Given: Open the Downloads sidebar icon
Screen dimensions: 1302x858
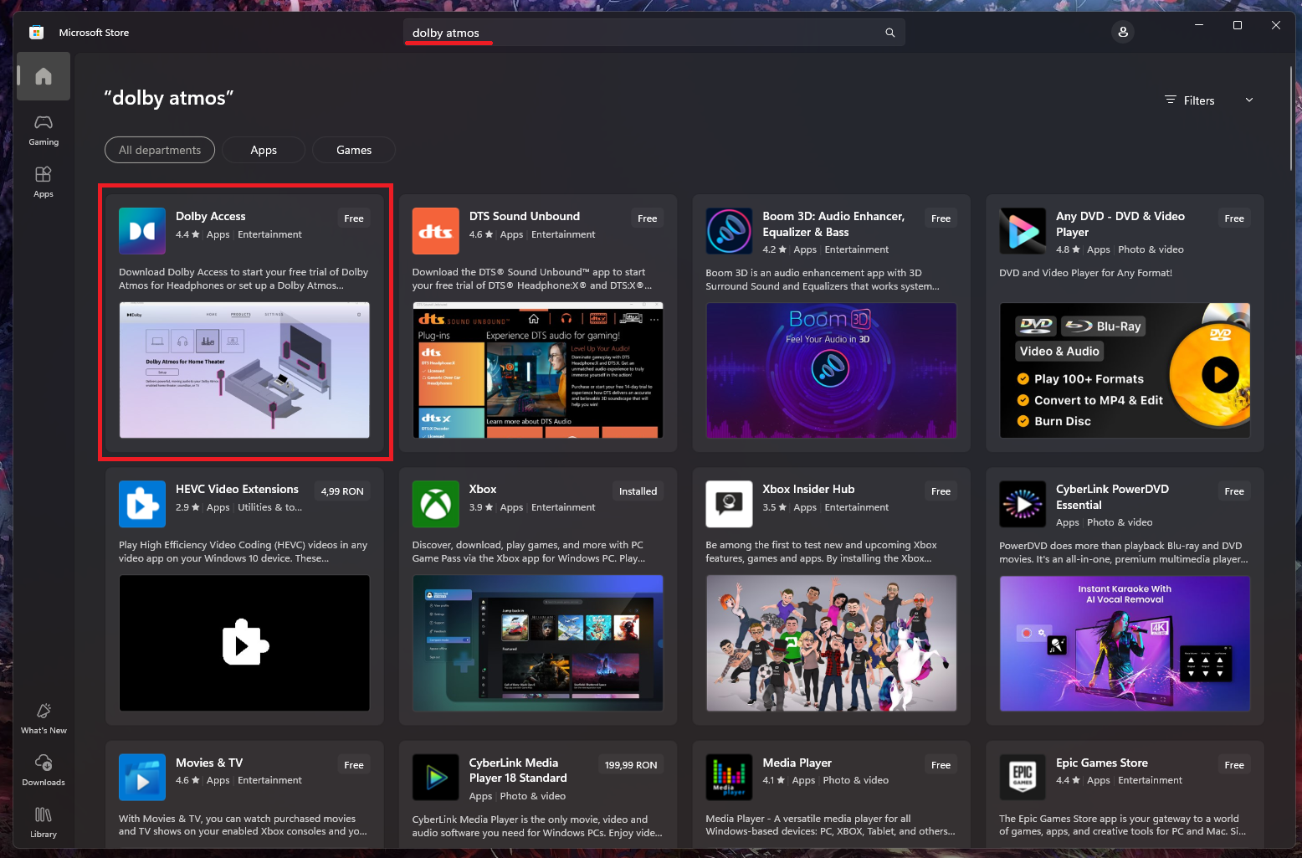Looking at the screenshot, I should coord(44,770).
